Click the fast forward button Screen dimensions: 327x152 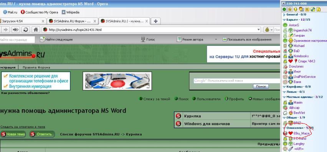click(x=16, y=30)
